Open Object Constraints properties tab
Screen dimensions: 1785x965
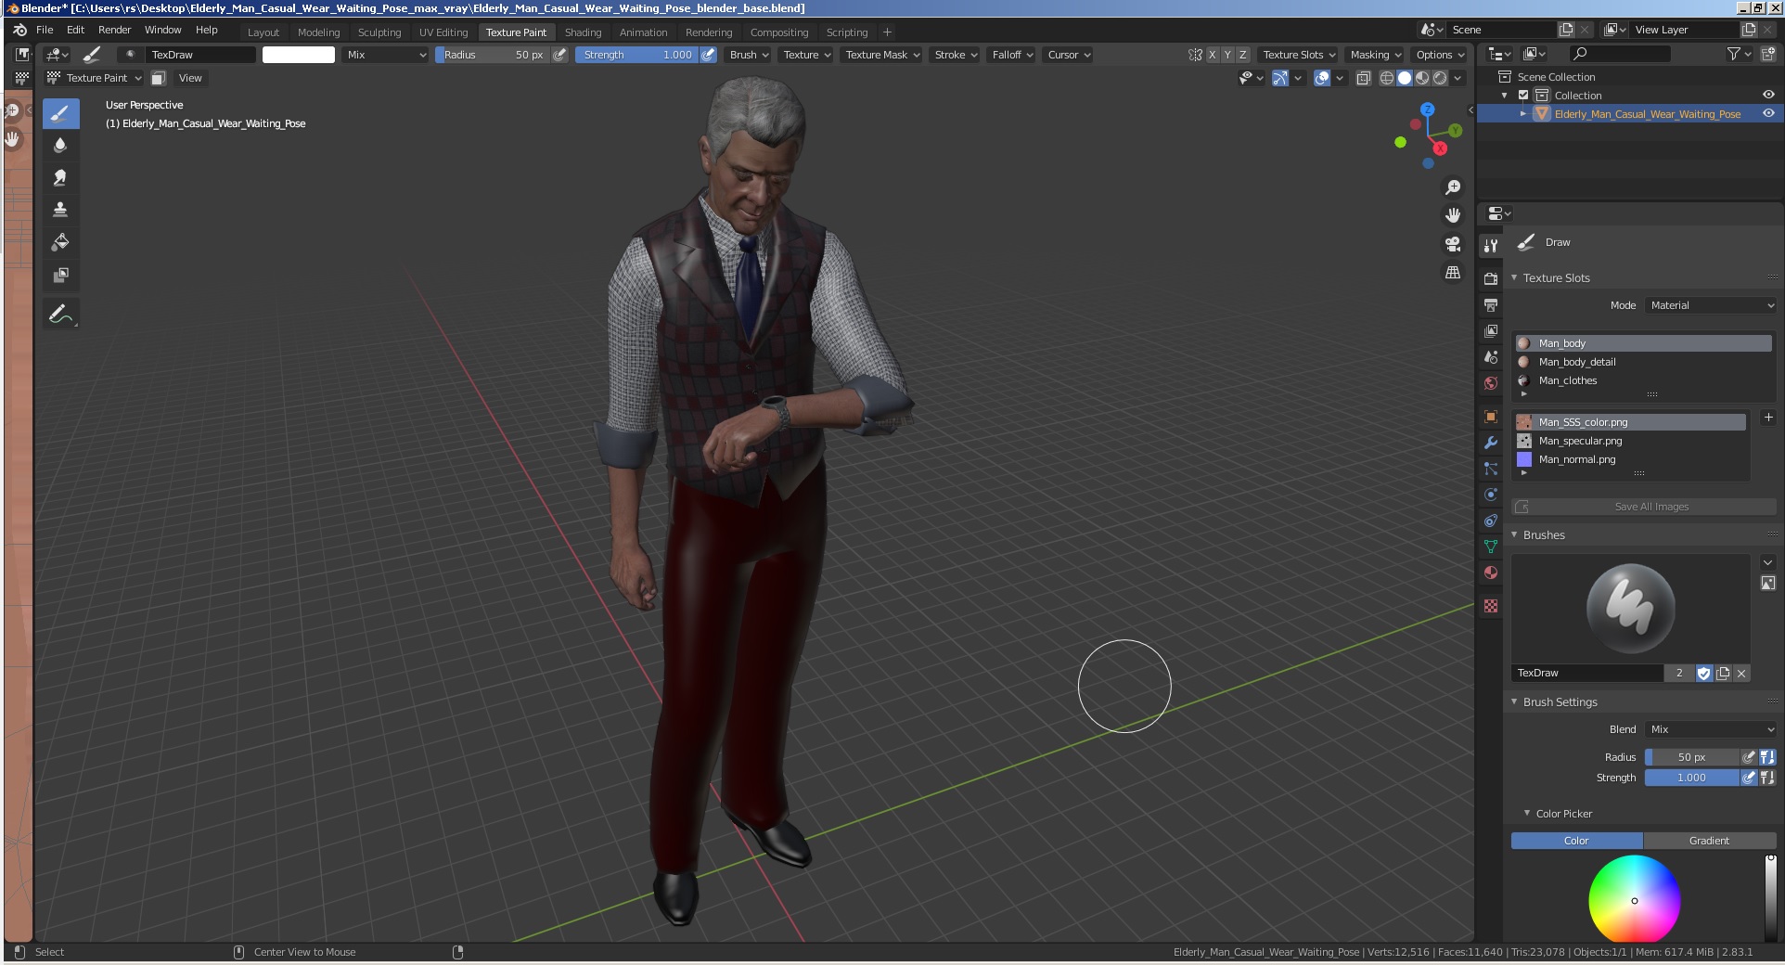click(1491, 521)
